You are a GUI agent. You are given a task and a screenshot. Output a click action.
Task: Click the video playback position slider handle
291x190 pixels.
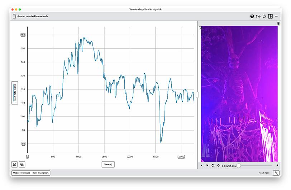[x=239, y=165]
